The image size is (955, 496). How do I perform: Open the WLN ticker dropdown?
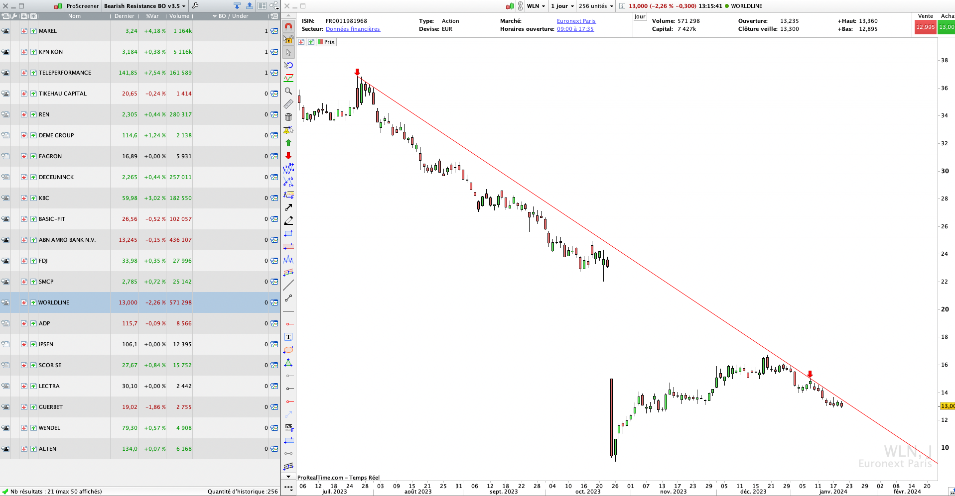click(536, 6)
